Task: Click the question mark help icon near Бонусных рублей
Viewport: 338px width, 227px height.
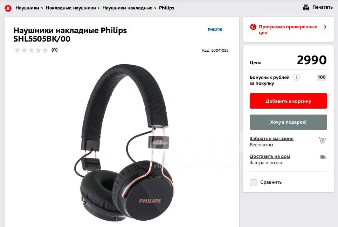Action: pos(296,77)
